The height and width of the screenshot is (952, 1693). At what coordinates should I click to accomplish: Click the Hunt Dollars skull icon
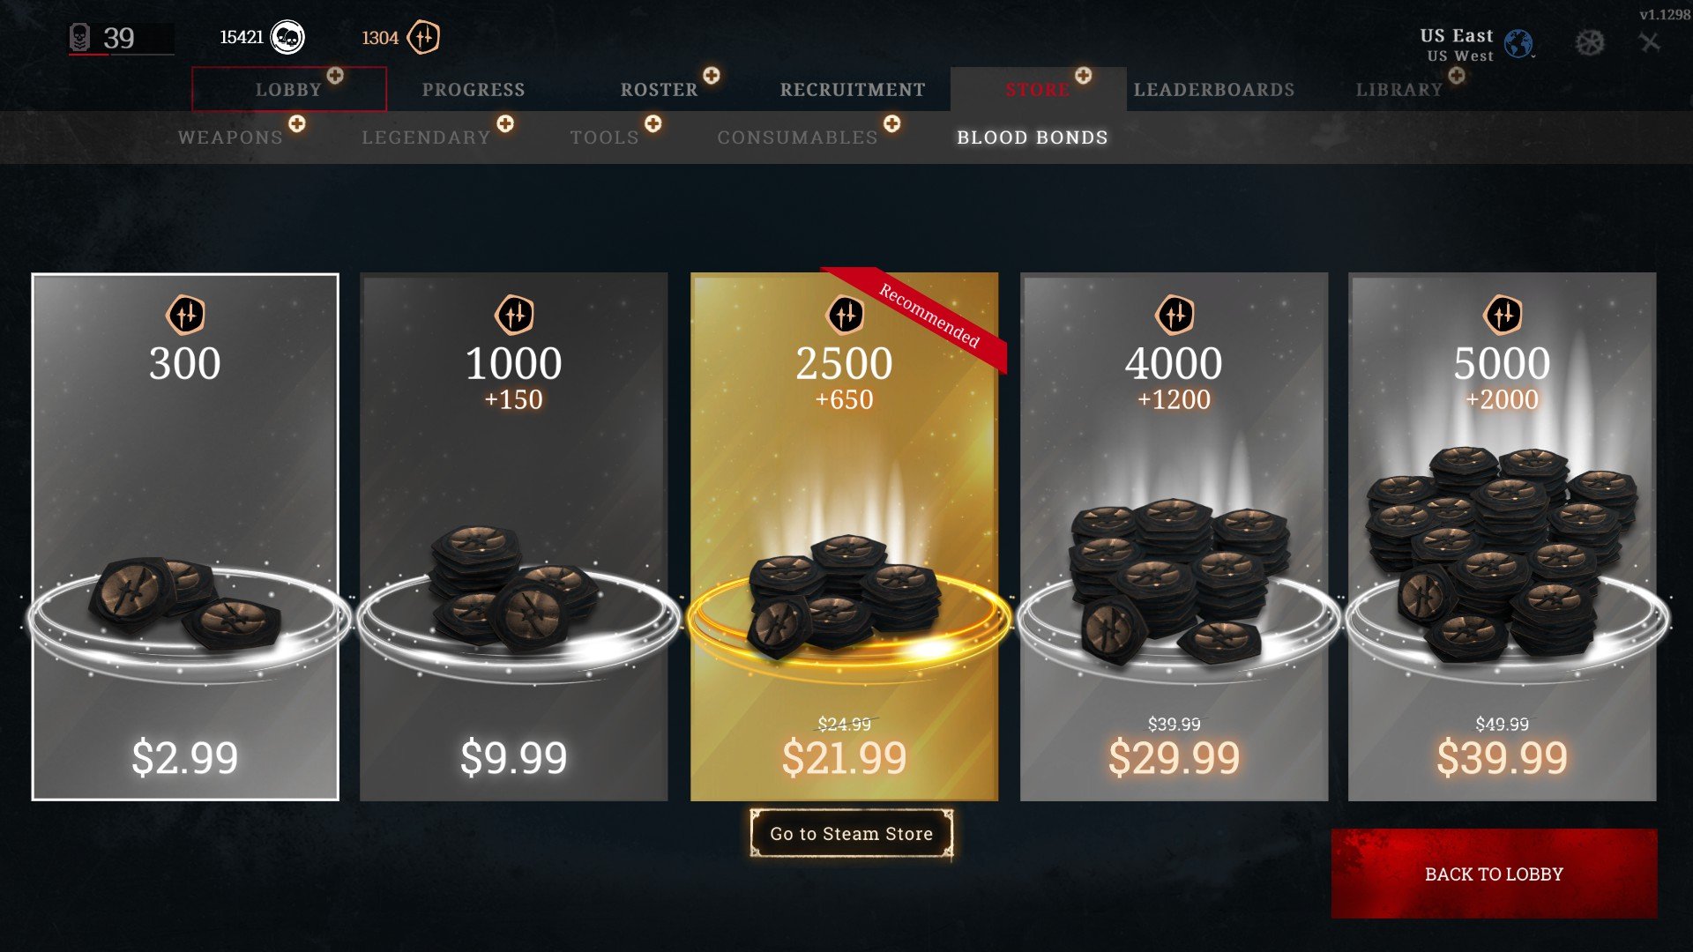(287, 38)
